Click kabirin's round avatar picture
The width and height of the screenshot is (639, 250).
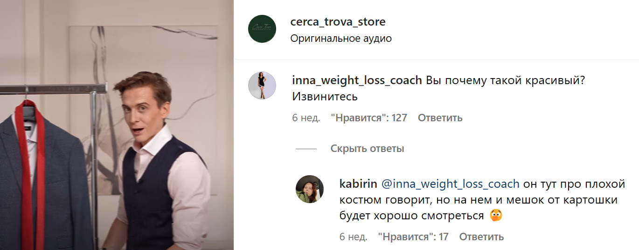pyautogui.click(x=310, y=189)
